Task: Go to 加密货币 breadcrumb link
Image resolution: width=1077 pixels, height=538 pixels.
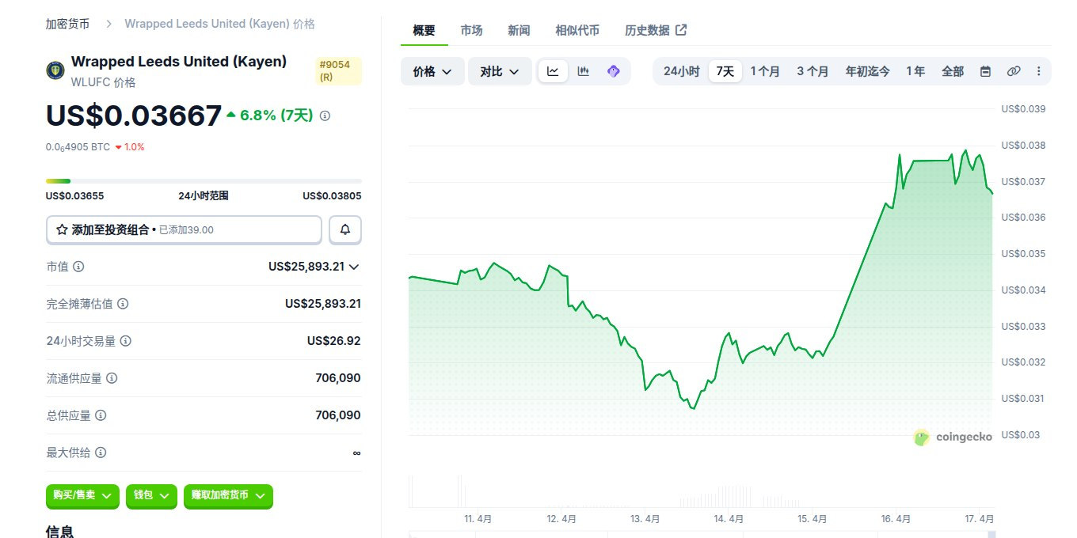Action: click(67, 24)
